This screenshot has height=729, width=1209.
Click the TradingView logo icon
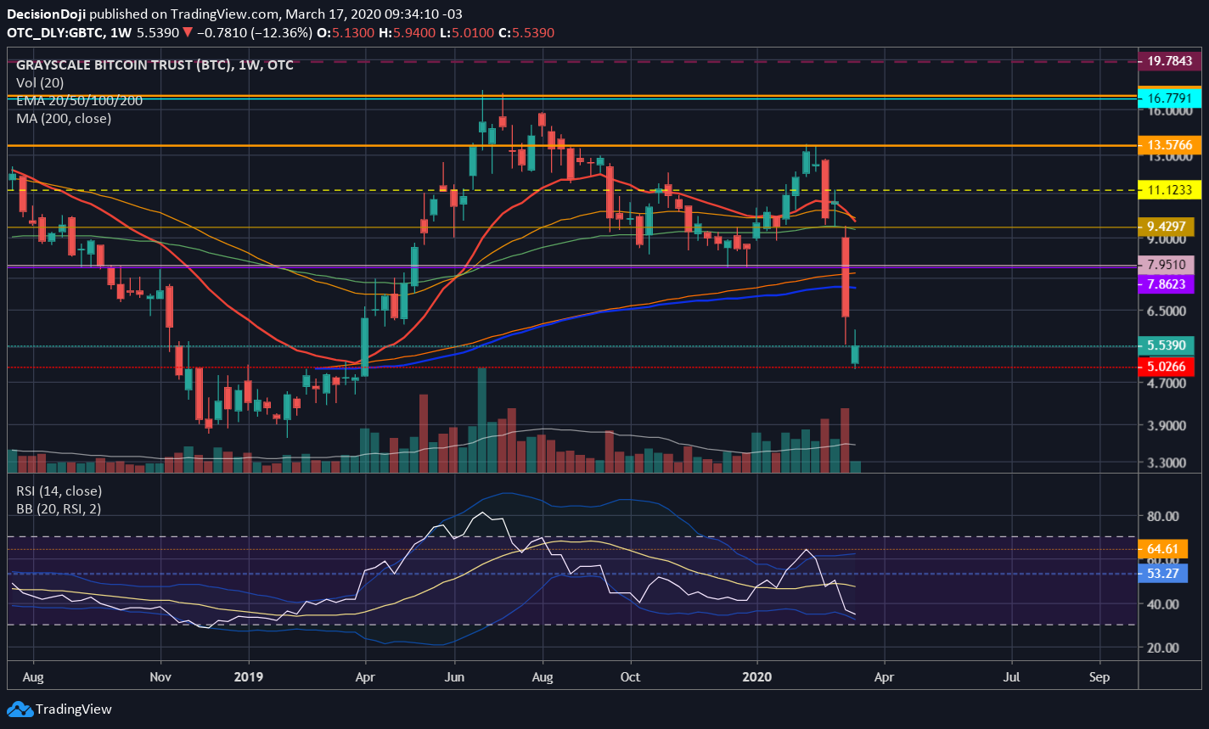click(x=20, y=709)
